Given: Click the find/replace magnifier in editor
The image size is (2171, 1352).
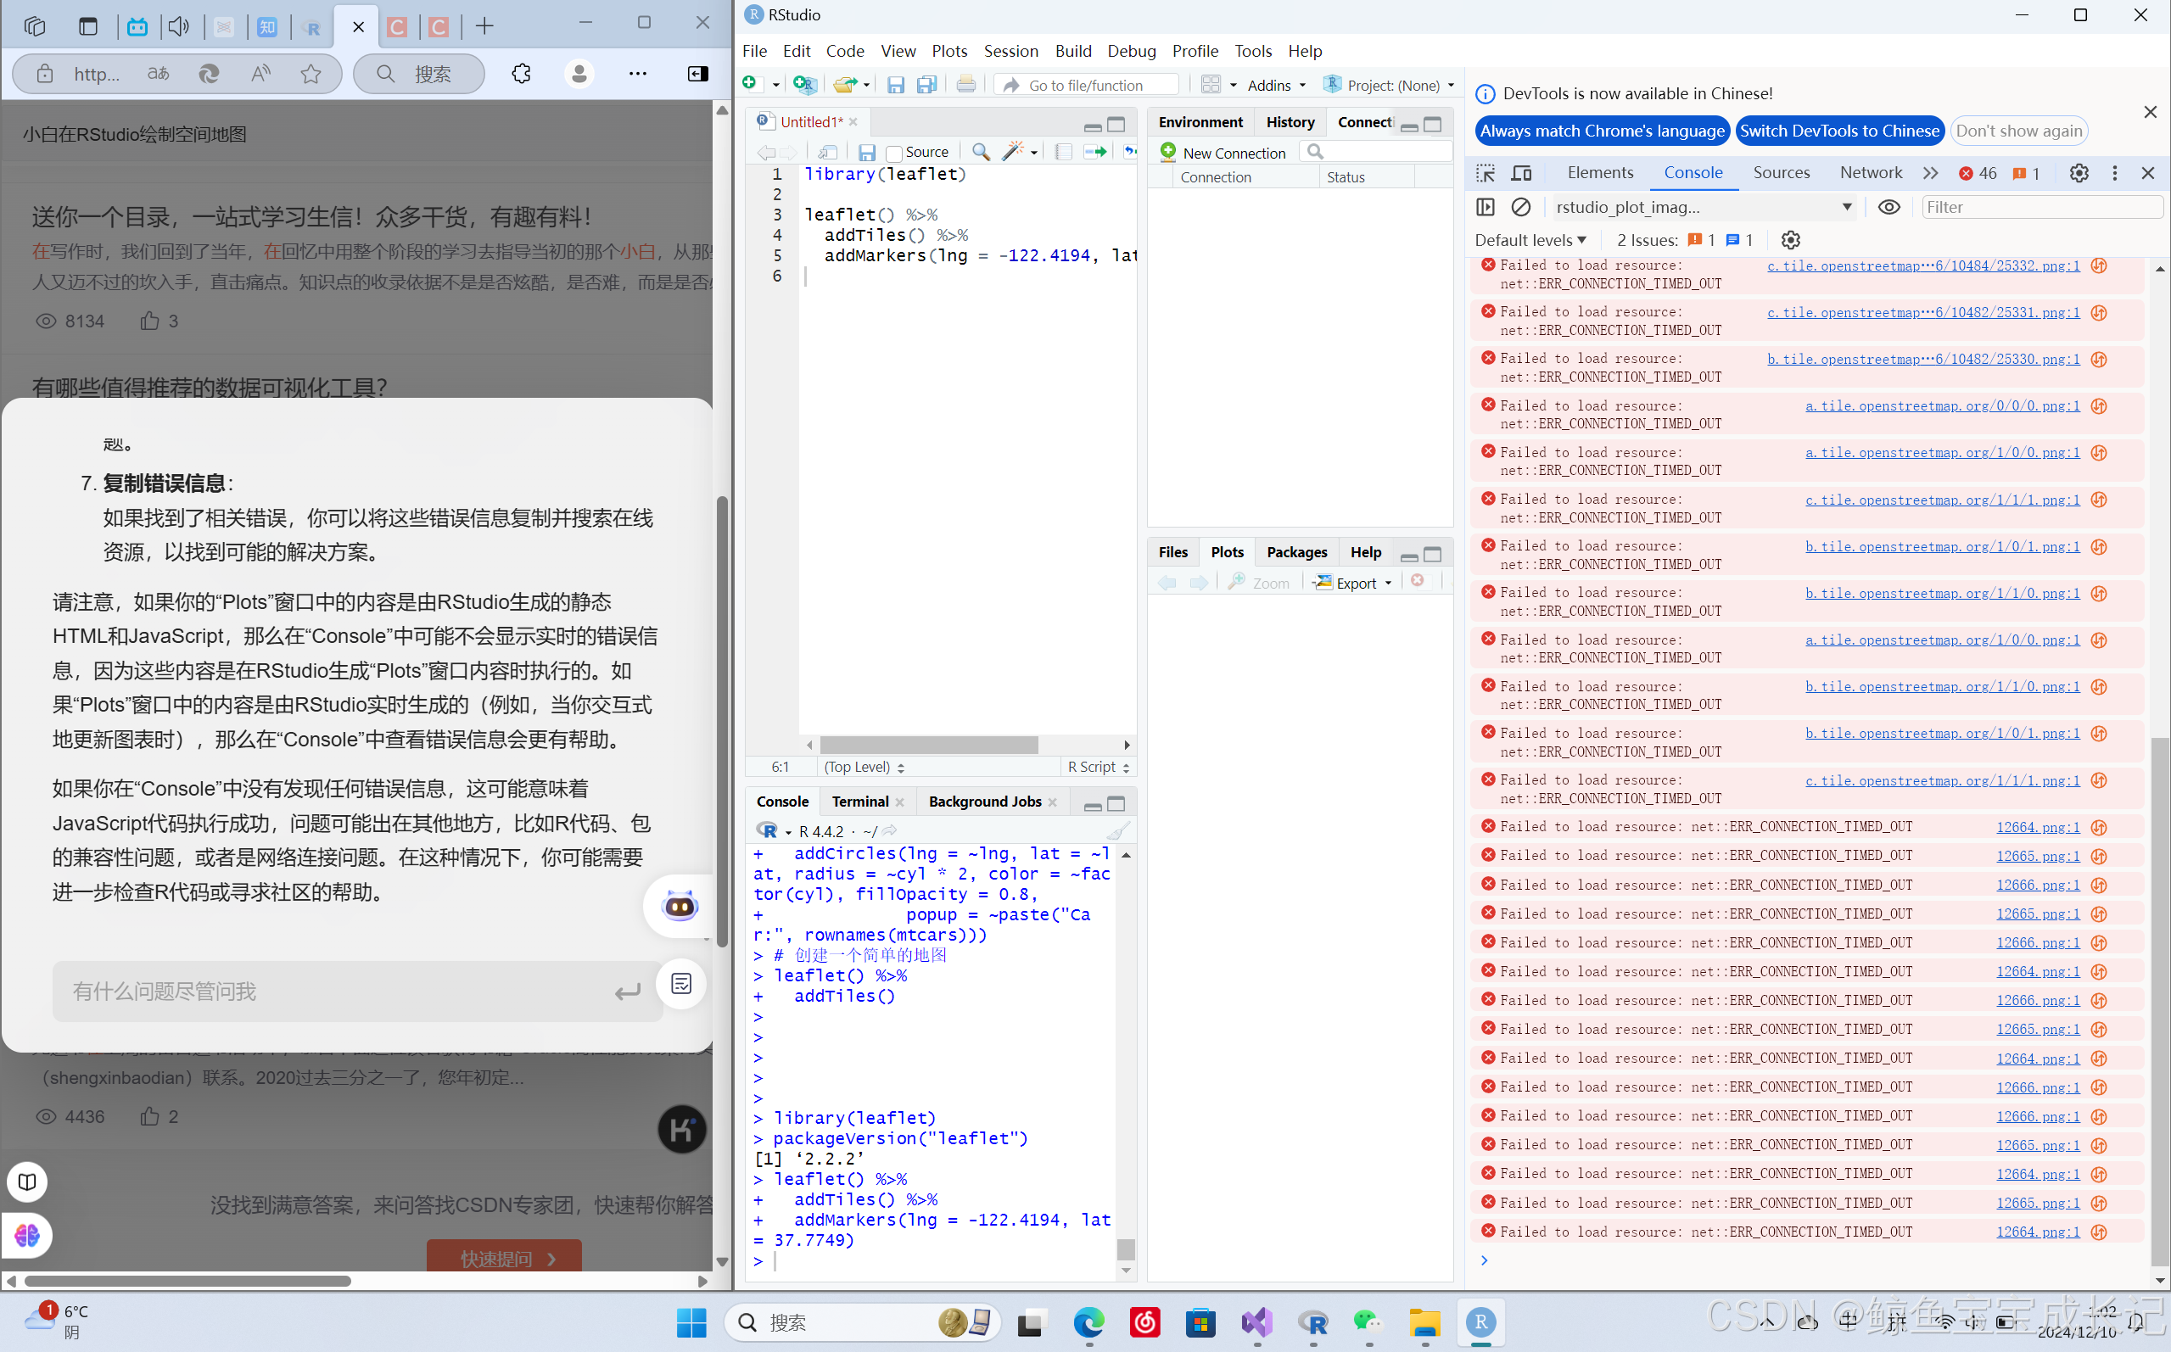Looking at the screenshot, I should tap(981, 152).
